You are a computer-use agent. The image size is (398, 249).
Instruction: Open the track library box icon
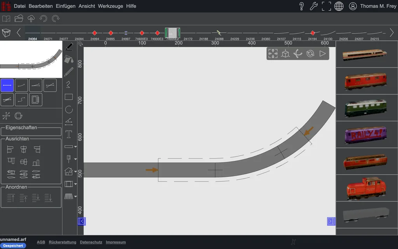(x=6, y=33)
